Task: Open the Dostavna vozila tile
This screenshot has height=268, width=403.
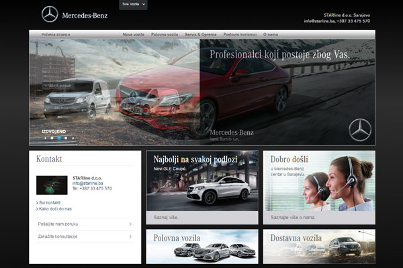Action: coord(319,247)
